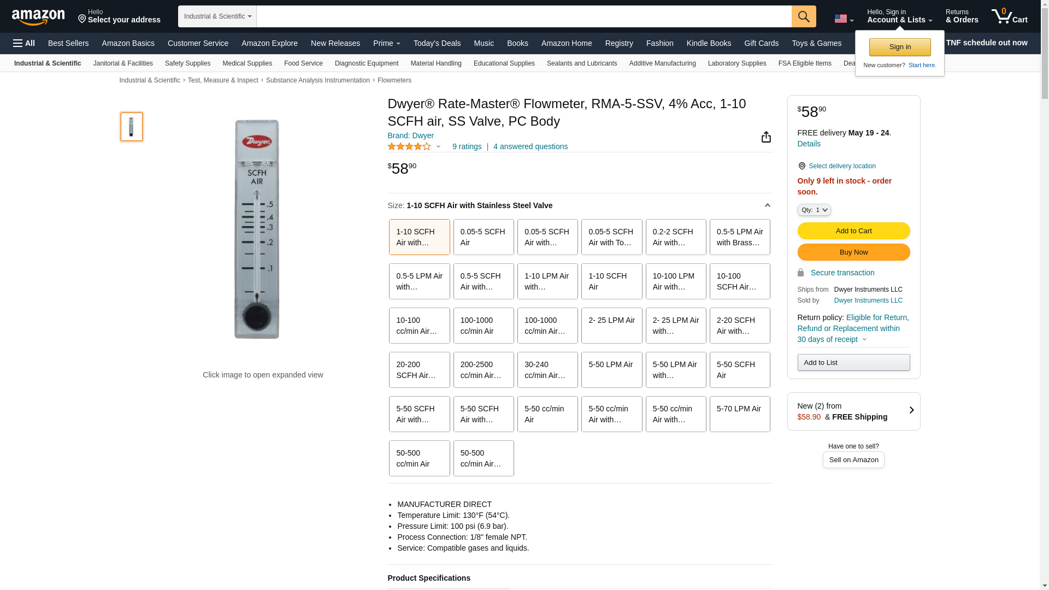Viewport: 1049px width, 590px height.
Task: Go to Safety Supplies category tab
Action: (x=187, y=63)
